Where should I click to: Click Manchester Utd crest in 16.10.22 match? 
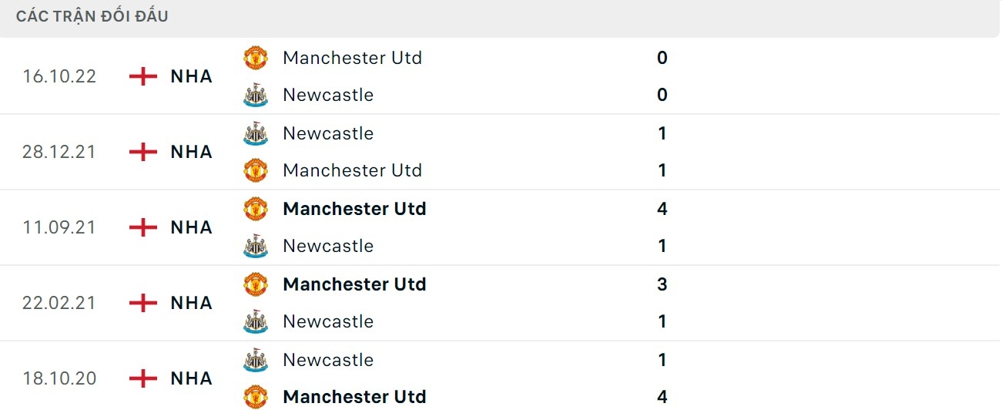pos(256,58)
